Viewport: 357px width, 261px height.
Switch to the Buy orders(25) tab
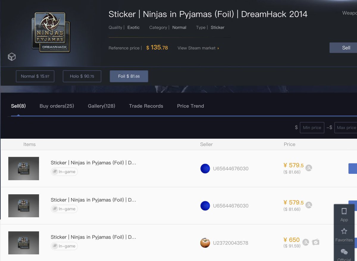(x=57, y=106)
